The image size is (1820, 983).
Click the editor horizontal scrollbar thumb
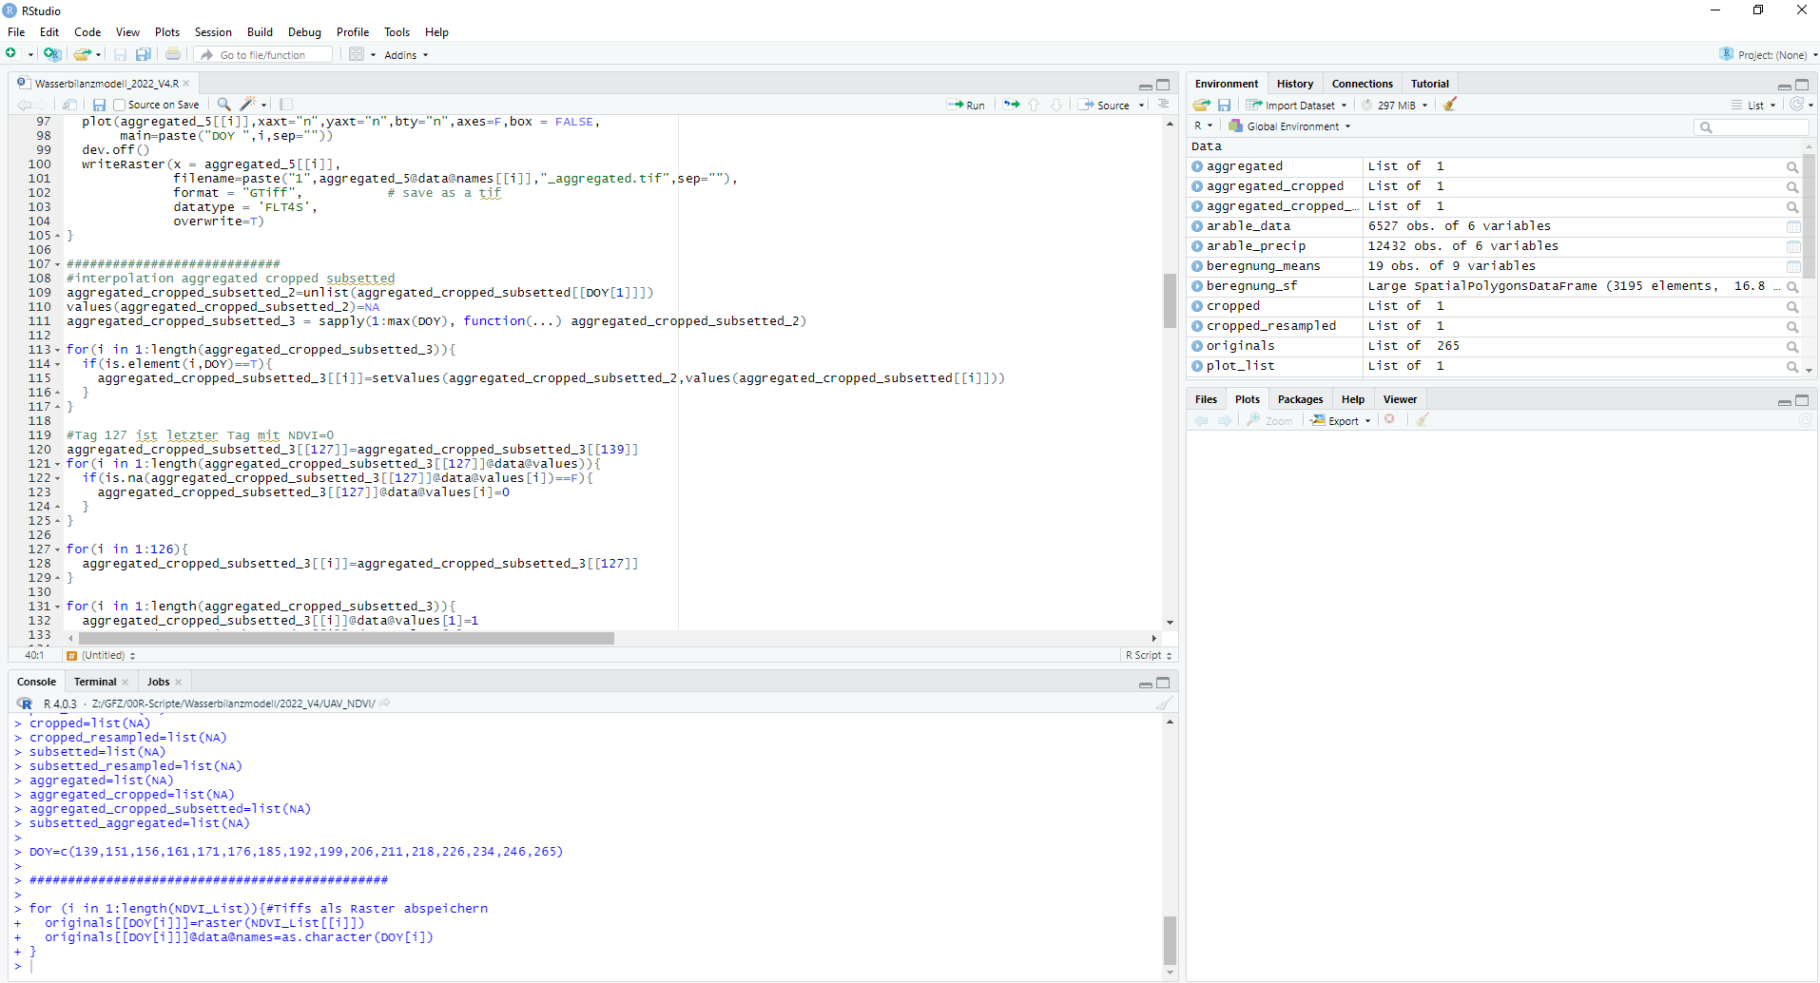[346, 638]
